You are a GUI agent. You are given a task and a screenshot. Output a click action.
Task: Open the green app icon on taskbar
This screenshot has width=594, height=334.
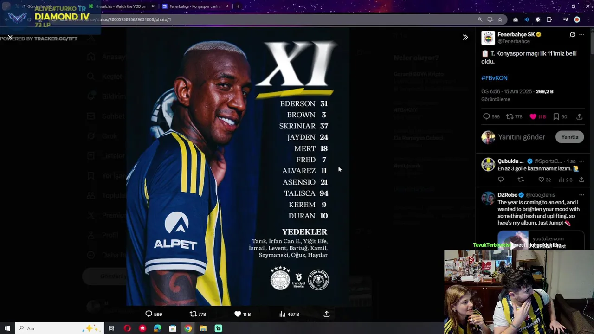point(218,328)
